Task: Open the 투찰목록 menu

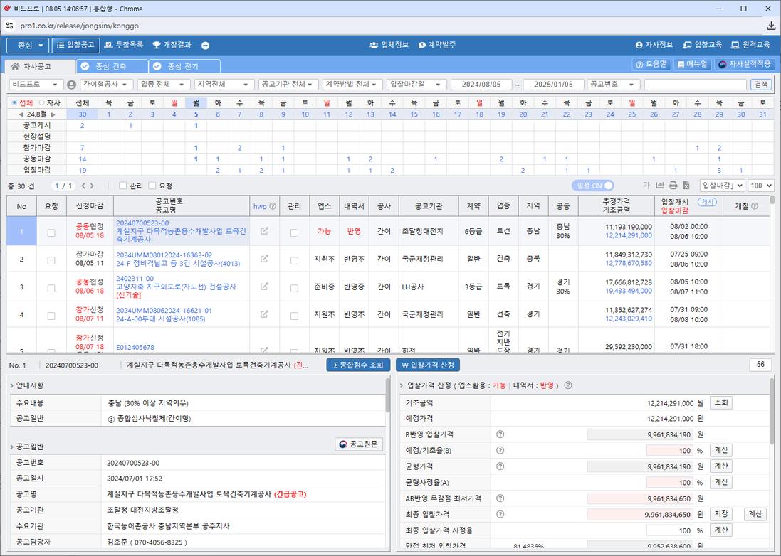Action: point(123,45)
